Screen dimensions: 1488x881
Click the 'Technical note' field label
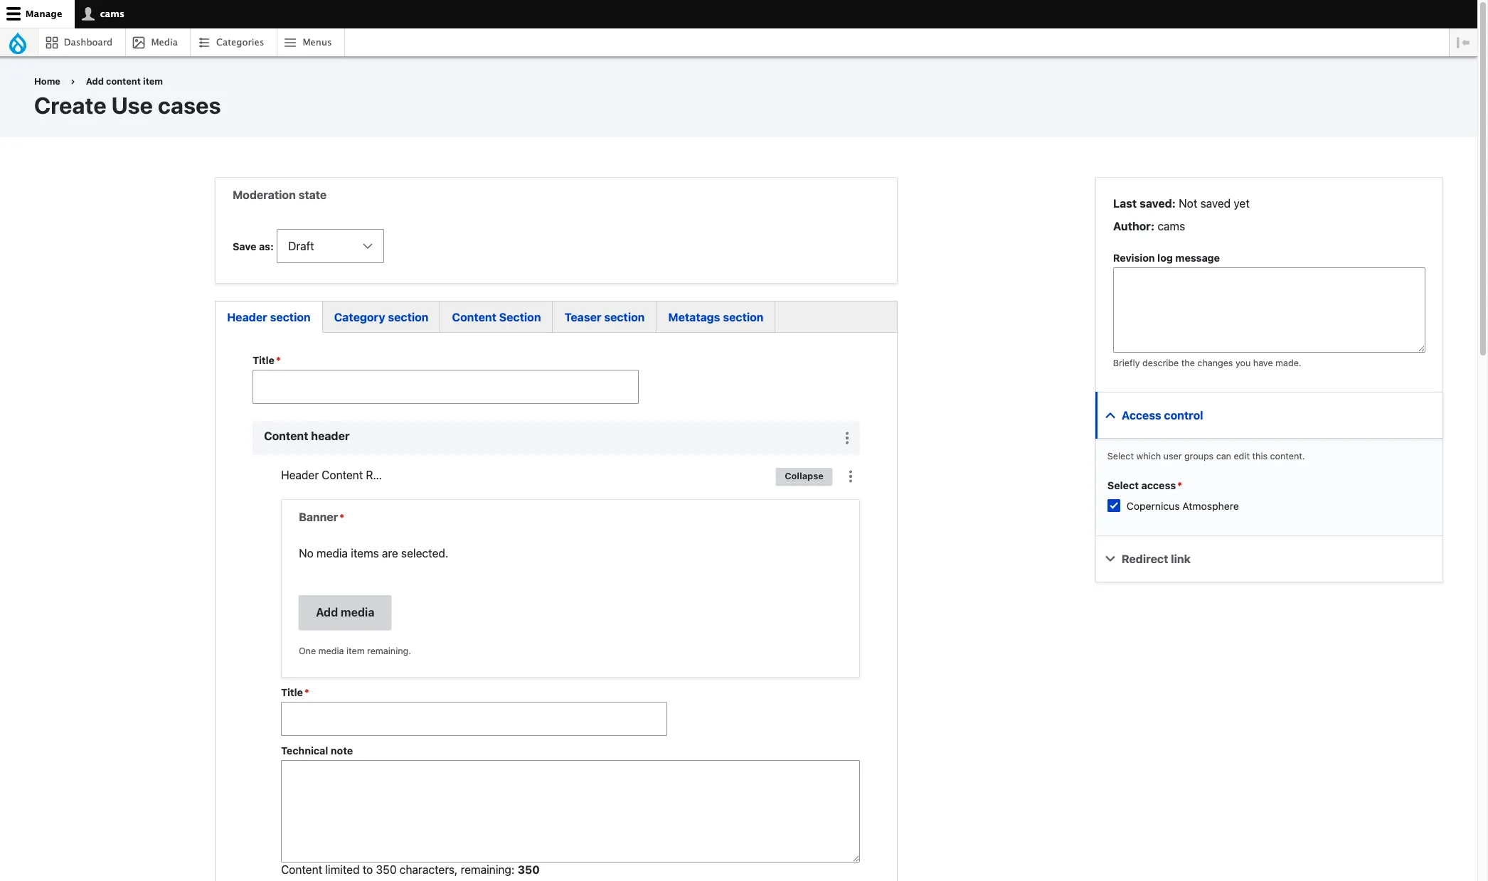[317, 751]
